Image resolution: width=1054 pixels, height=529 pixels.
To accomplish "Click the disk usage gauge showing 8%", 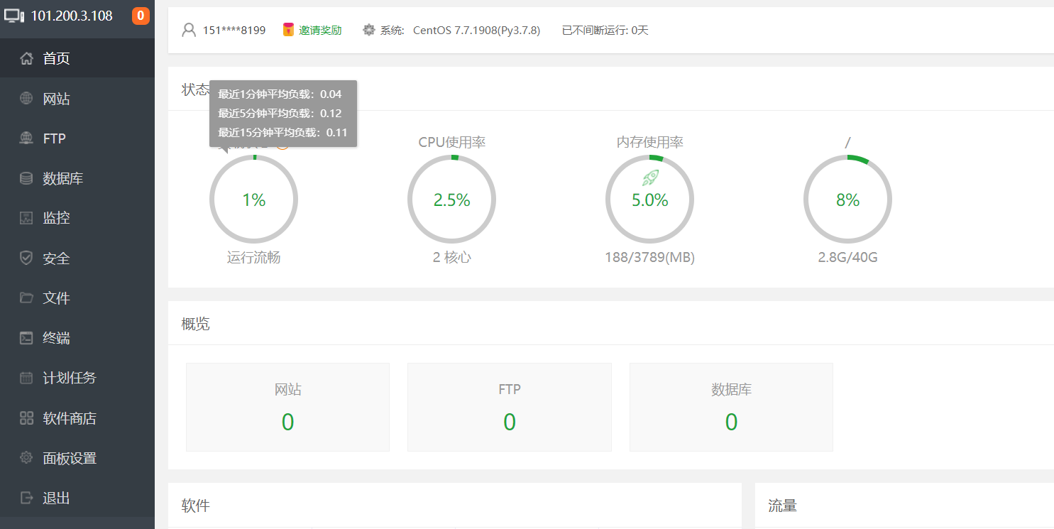I will pos(847,200).
